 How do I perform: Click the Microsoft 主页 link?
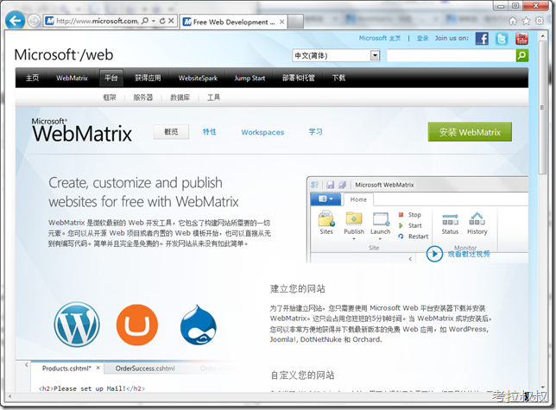pyautogui.click(x=379, y=38)
